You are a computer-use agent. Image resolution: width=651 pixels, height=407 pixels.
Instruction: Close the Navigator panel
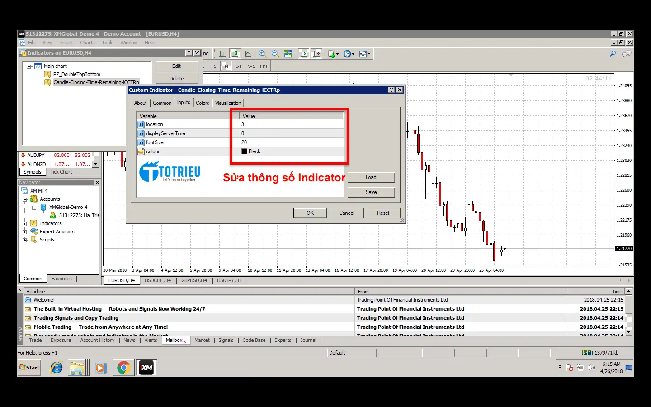97,182
